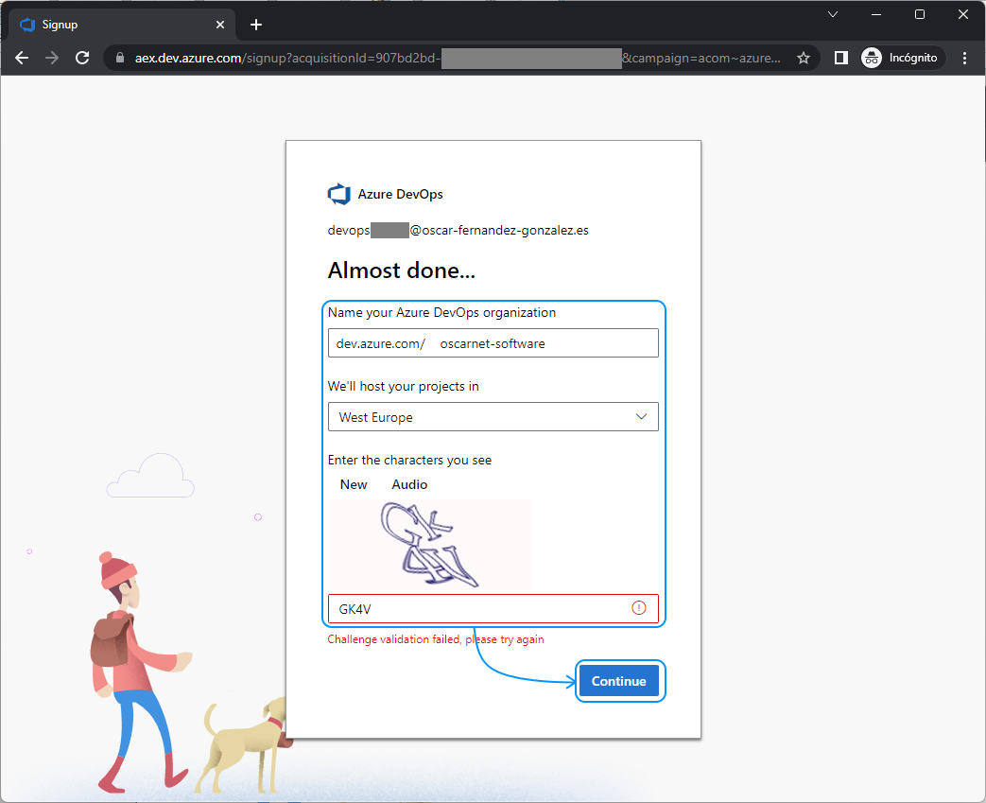Click the browser forward arrow
The height and width of the screenshot is (803, 986).
tap(52, 58)
